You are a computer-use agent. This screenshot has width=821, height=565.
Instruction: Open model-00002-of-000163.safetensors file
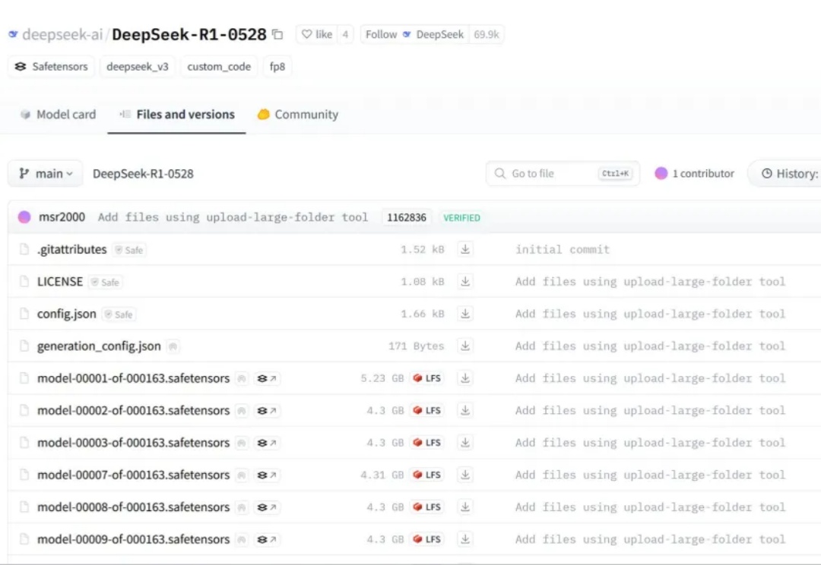(x=133, y=411)
